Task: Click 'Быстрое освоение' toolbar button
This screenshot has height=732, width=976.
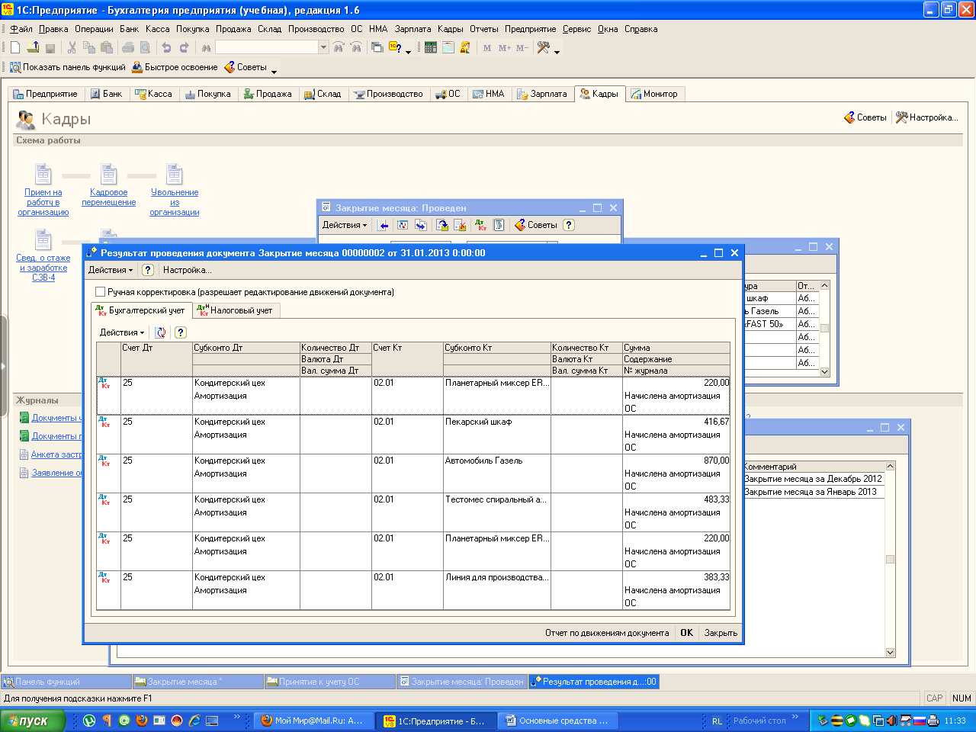Action: point(175,67)
